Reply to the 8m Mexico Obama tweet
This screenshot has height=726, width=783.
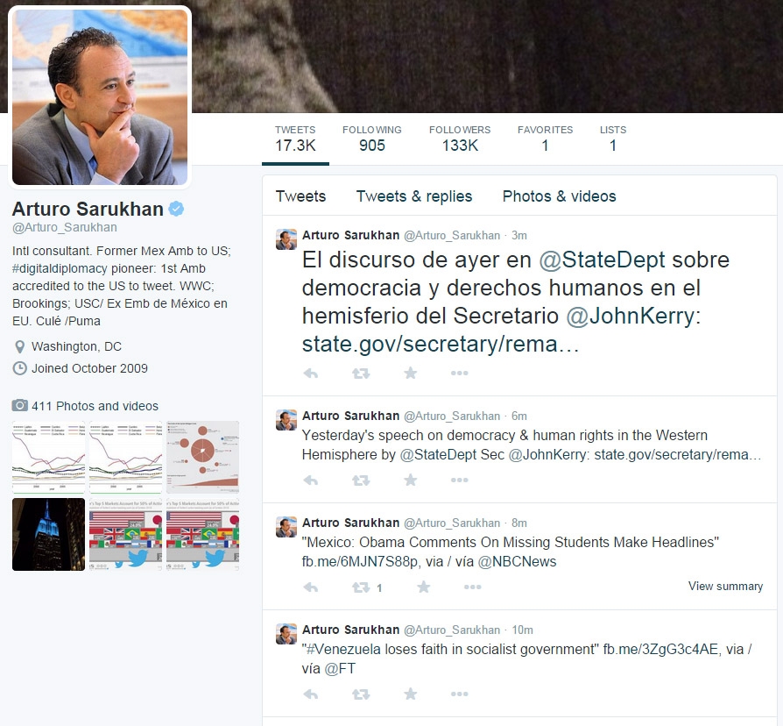click(311, 587)
